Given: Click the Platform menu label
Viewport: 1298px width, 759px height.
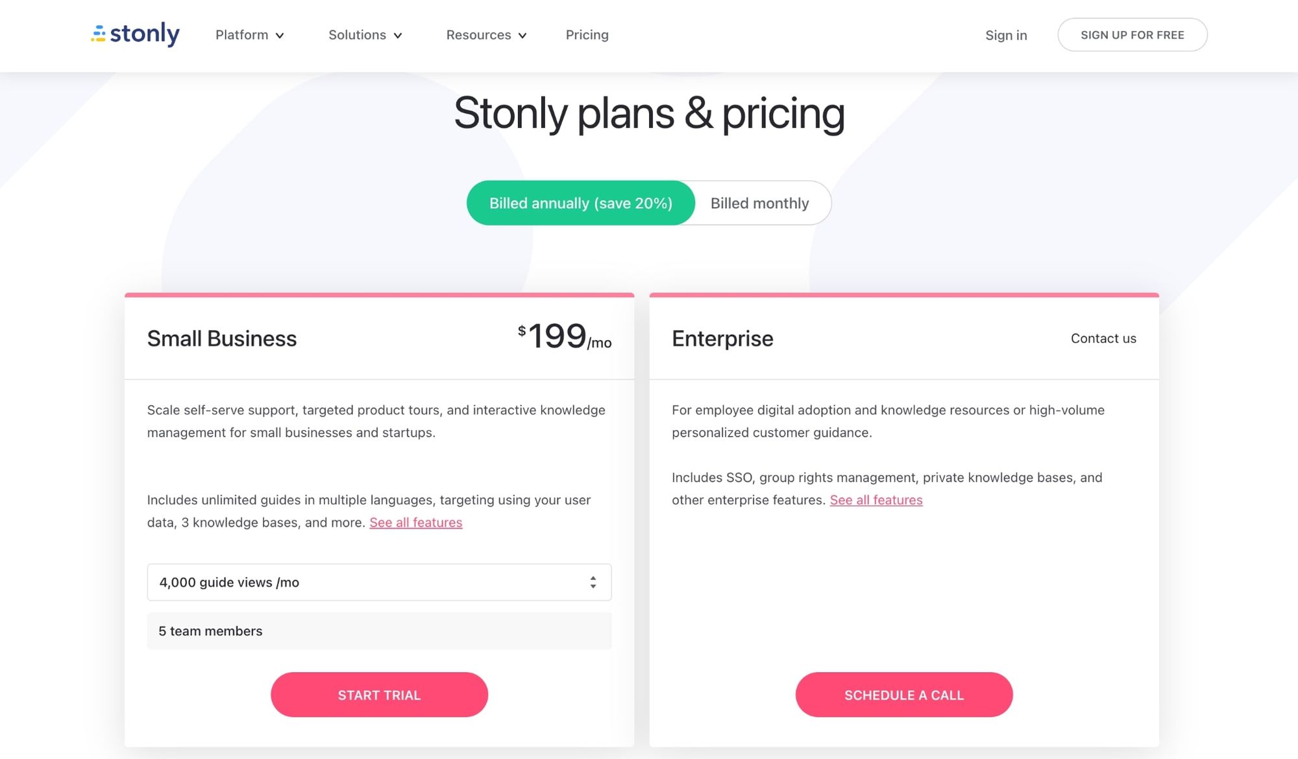Looking at the screenshot, I should point(241,35).
